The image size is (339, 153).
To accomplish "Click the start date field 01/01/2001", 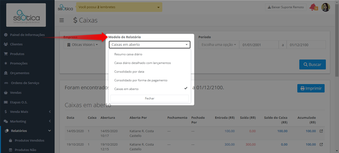I will pyautogui.click(x=259, y=45).
